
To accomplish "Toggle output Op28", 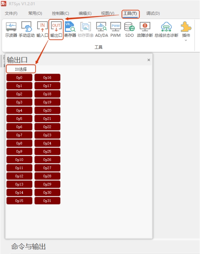I will click(x=47, y=176).
